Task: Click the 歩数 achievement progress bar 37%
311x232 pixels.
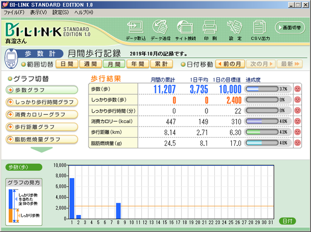Action: [262, 89]
